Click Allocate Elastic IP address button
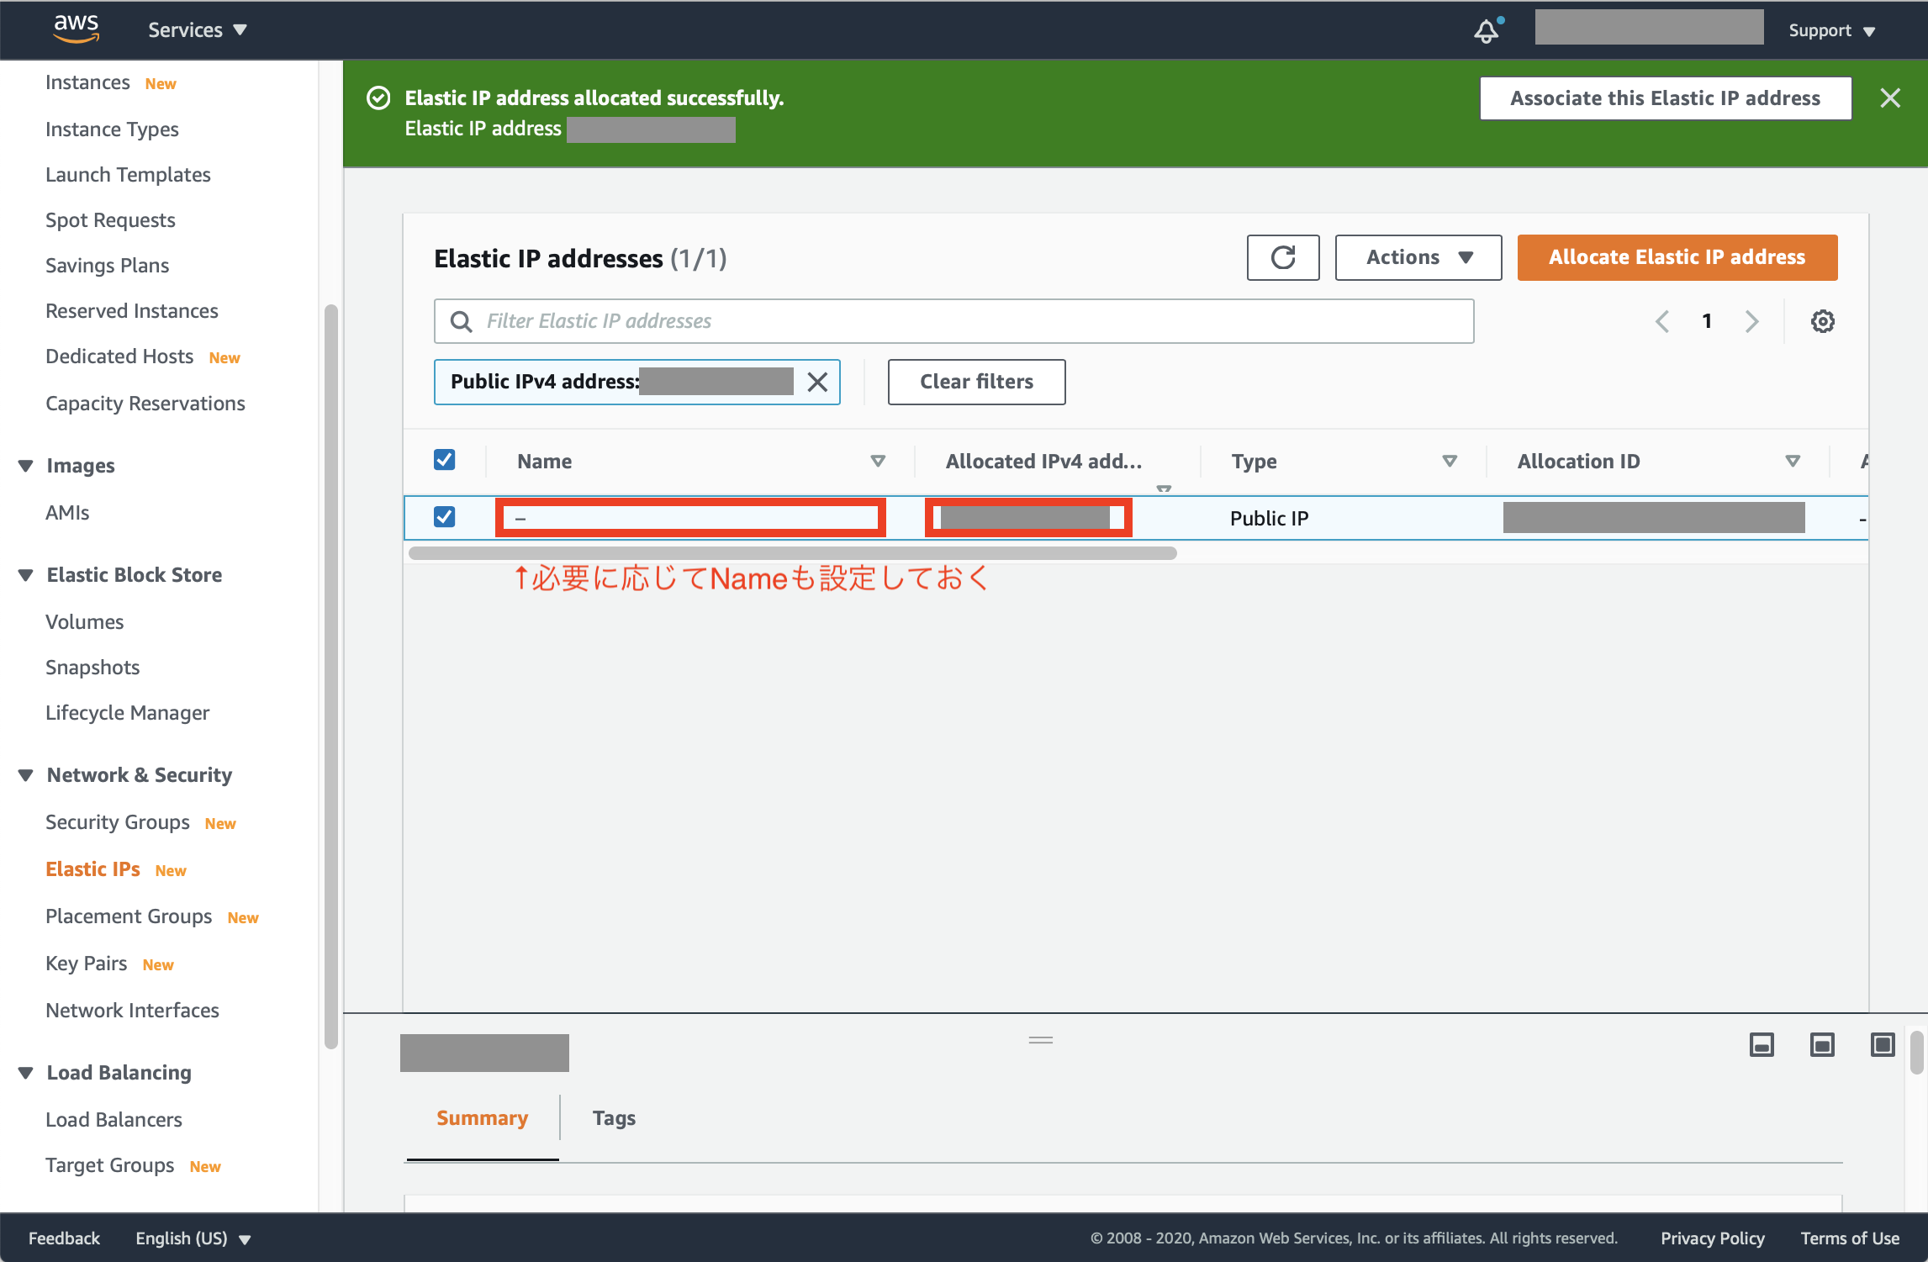The image size is (1928, 1262). [1677, 257]
